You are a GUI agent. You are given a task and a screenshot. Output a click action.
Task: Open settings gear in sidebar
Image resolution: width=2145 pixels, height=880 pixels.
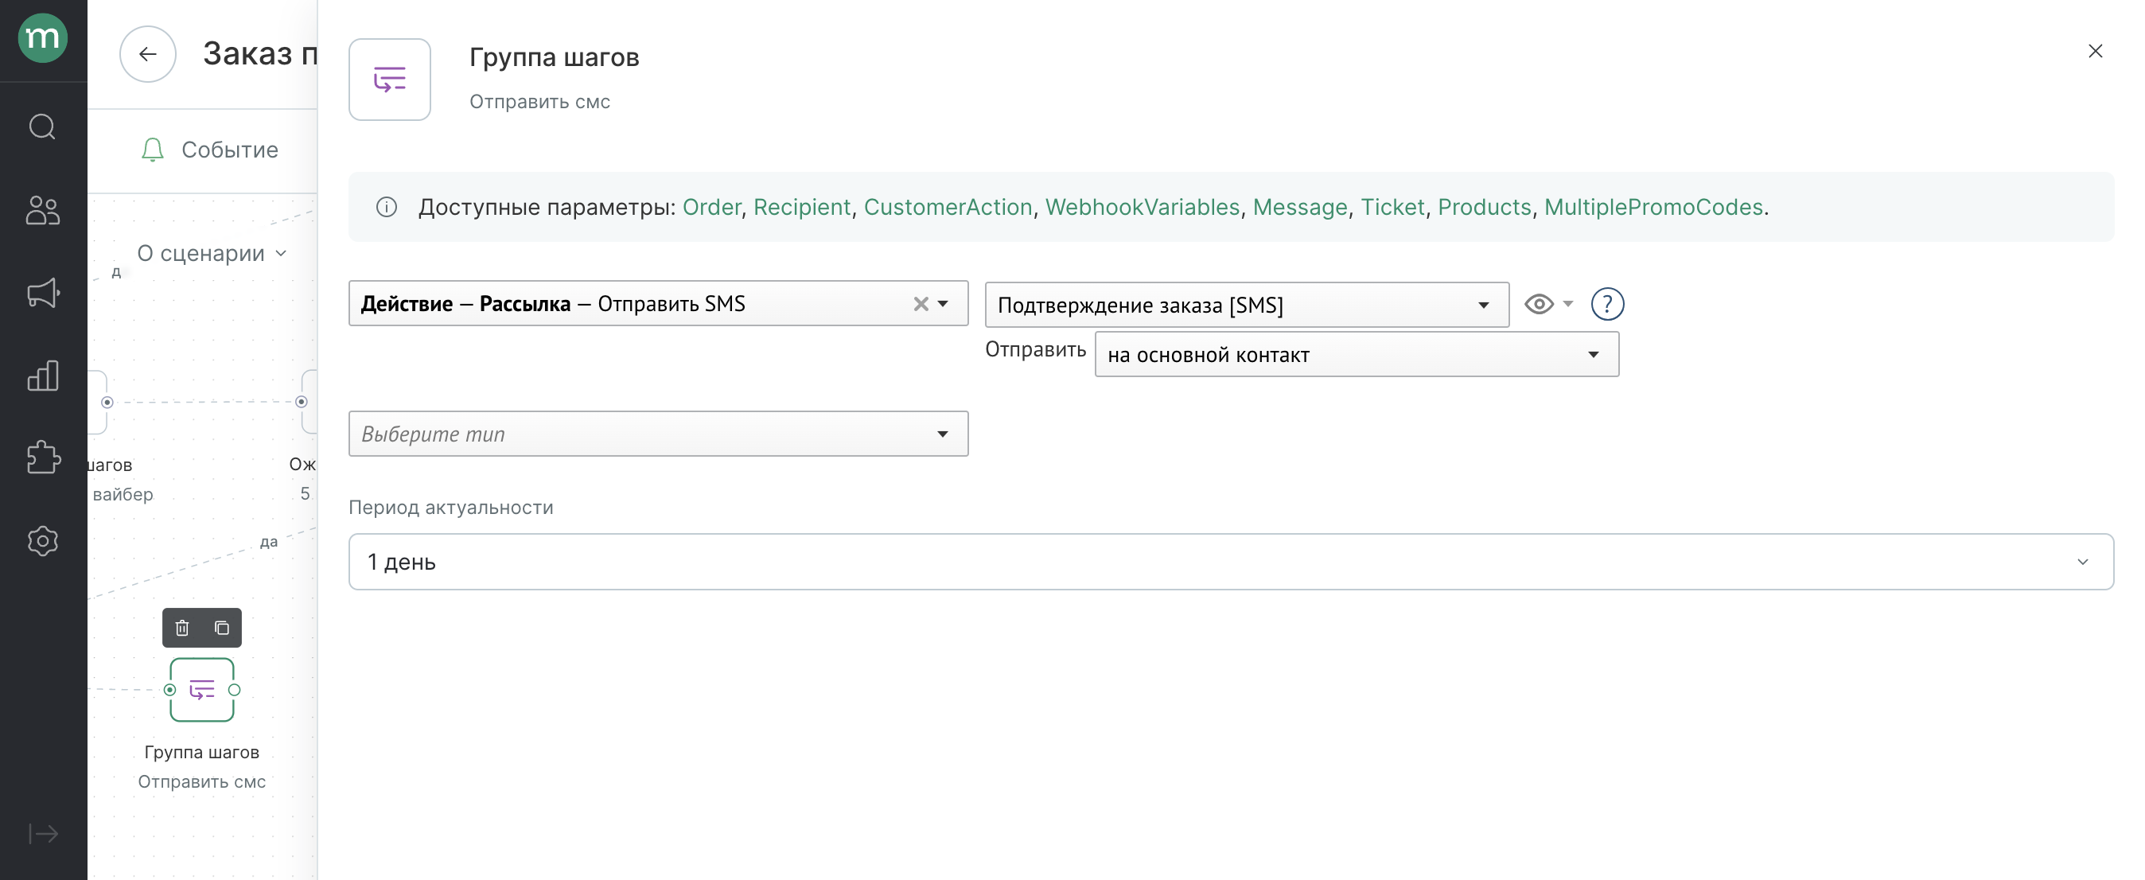pos(42,541)
